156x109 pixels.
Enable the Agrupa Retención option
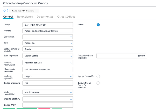(x=98, y=76)
